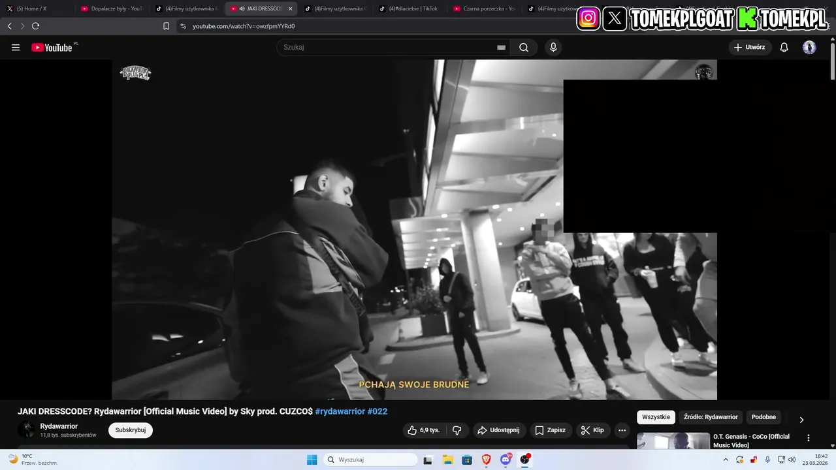Open File Explorer from the taskbar

pyautogui.click(x=448, y=460)
